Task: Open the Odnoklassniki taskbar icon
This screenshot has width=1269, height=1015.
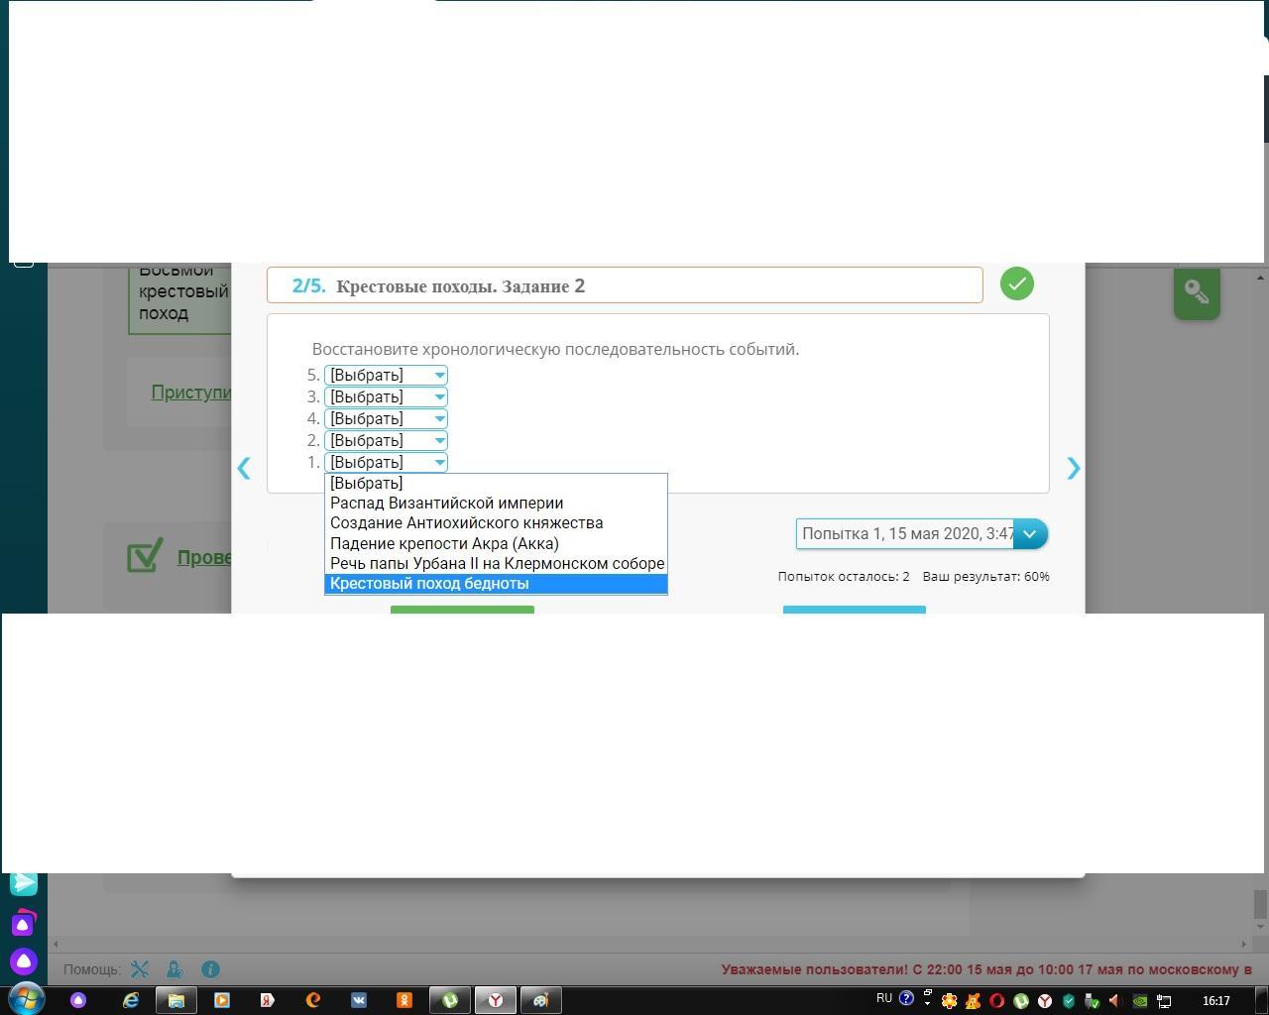Action: (x=404, y=1000)
